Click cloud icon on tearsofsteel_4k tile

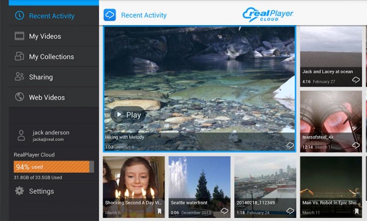(x=356, y=145)
